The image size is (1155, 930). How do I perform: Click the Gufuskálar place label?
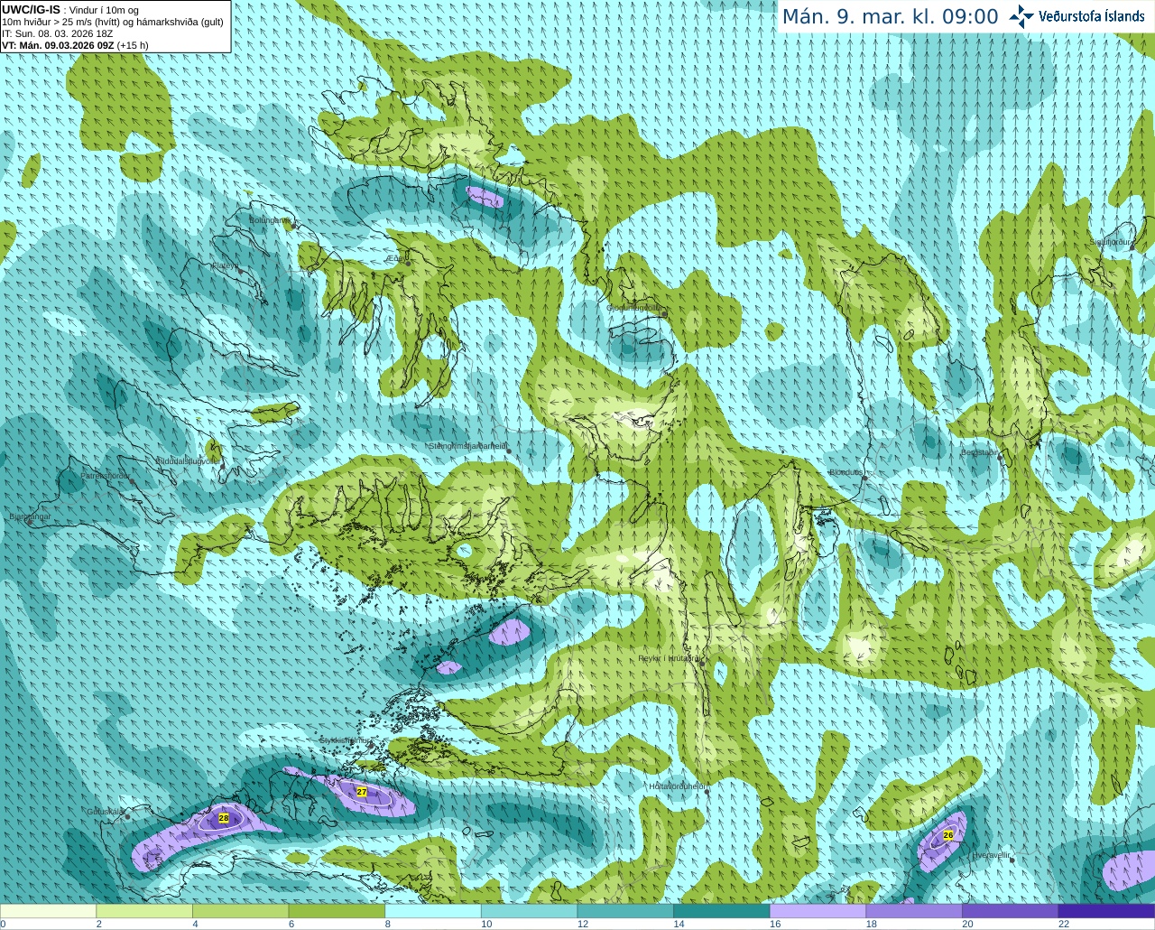[x=105, y=811]
